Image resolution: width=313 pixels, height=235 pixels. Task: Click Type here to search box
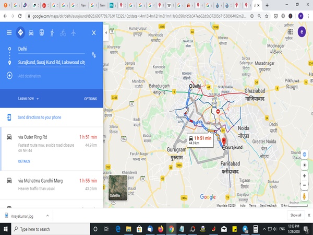[50, 229]
